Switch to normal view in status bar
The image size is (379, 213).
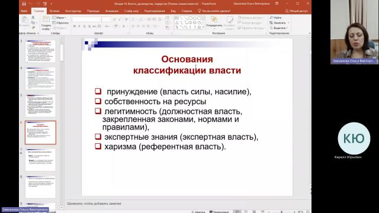237,212
